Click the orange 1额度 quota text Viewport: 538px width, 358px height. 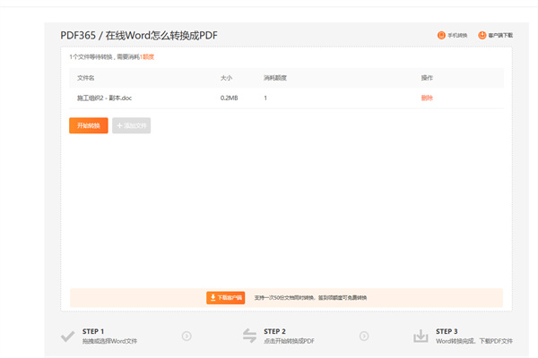[147, 57]
